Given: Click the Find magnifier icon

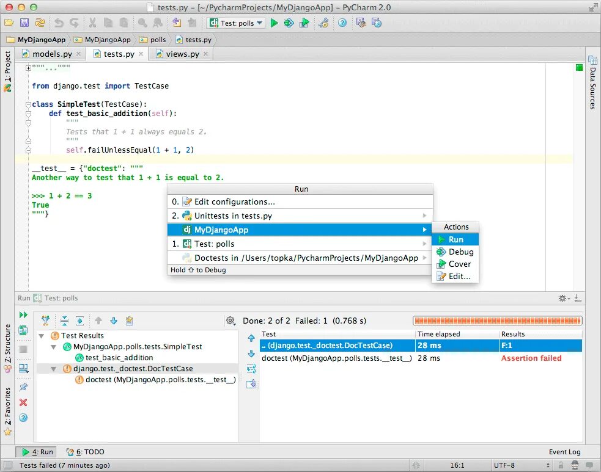Looking at the screenshot, I should [142, 23].
